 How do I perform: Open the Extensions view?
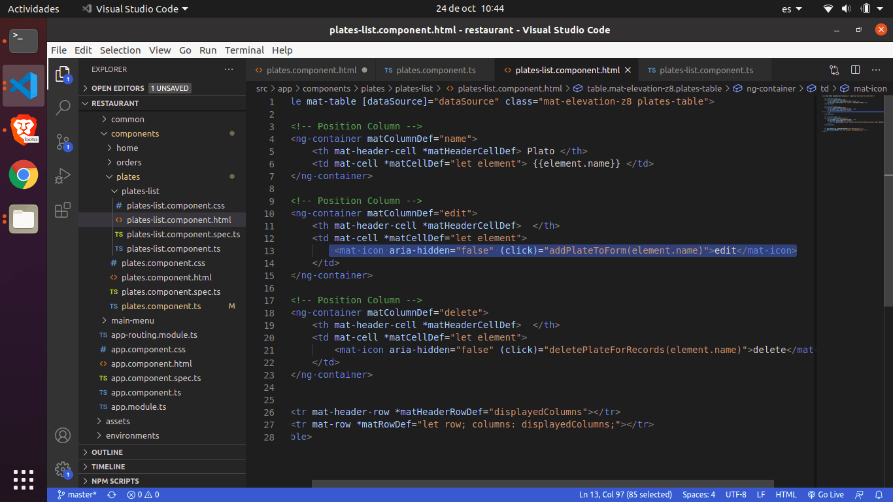pos(63,210)
